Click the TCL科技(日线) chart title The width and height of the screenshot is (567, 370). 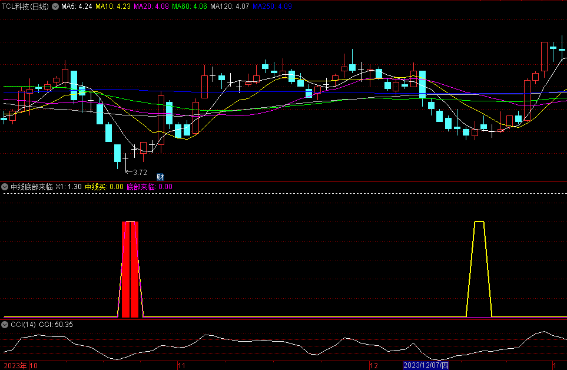pos(25,6)
